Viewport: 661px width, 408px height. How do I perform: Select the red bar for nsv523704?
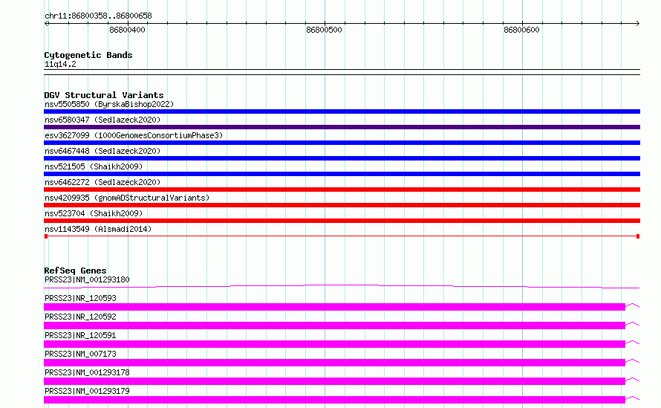point(342,221)
